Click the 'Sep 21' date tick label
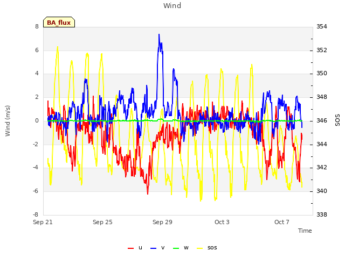The width and height of the screenshot is (345, 258). pos(43,222)
